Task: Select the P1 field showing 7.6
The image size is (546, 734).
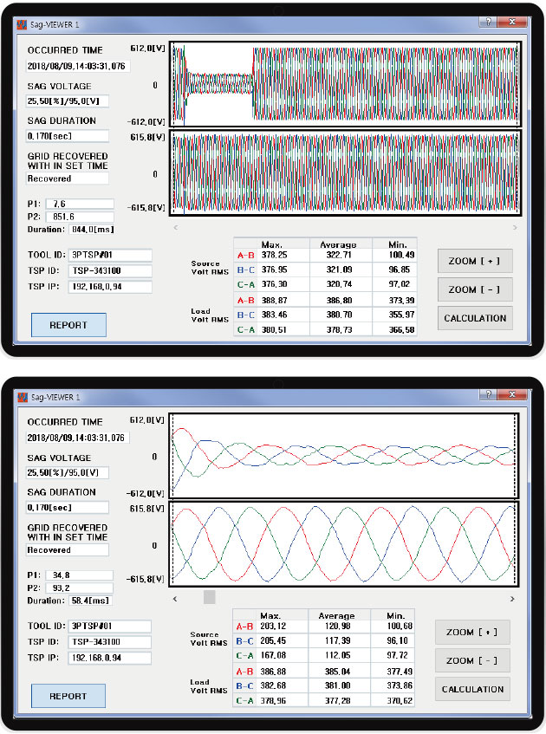Action: click(79, 204)
